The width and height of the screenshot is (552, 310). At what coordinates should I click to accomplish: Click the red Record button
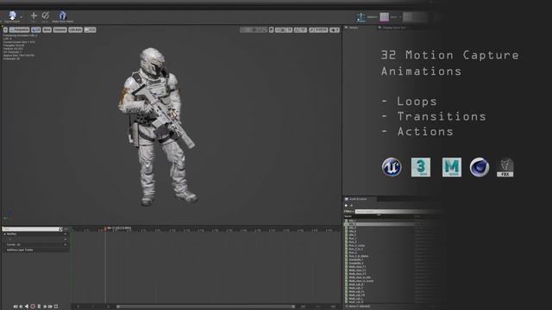point(33,307)
